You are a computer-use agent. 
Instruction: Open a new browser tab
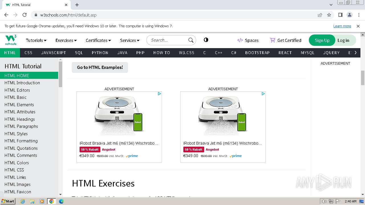coord(77,5)
